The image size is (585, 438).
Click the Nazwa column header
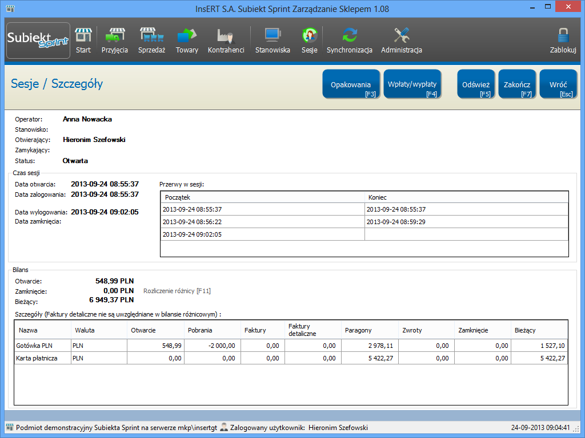(43, 330)
